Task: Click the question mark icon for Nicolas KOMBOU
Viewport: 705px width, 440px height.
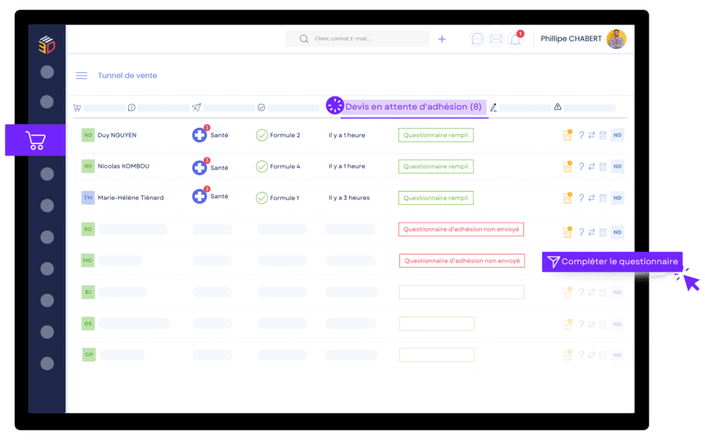Action: pyautogui.click(x=580, y=166)
